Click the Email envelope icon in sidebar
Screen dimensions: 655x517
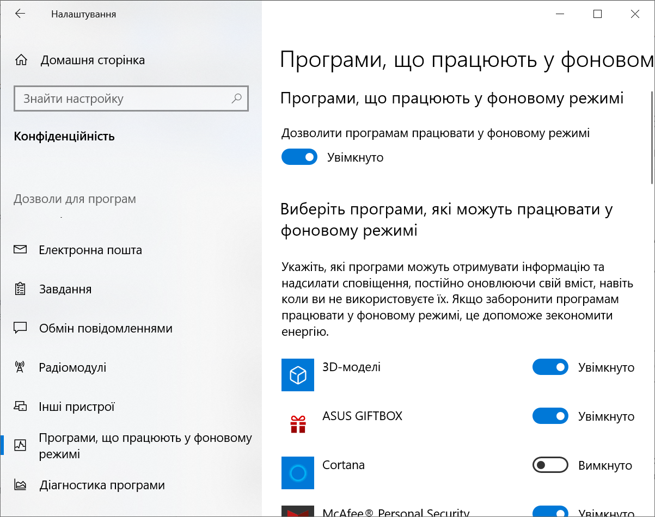tap(20, 250)
